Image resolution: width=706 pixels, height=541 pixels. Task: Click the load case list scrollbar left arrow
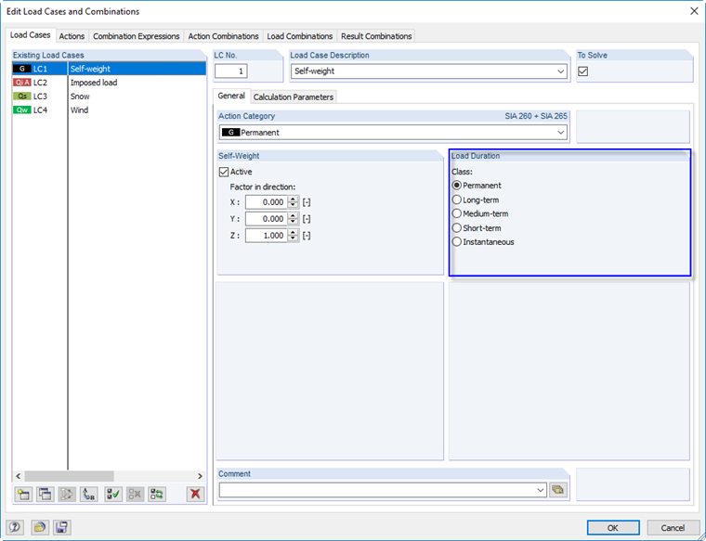[18, 476]
